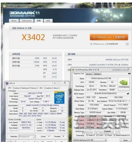
Task: Click the Intel Core i7 badge
Action: pyautogui.click(x=59, y=97)
